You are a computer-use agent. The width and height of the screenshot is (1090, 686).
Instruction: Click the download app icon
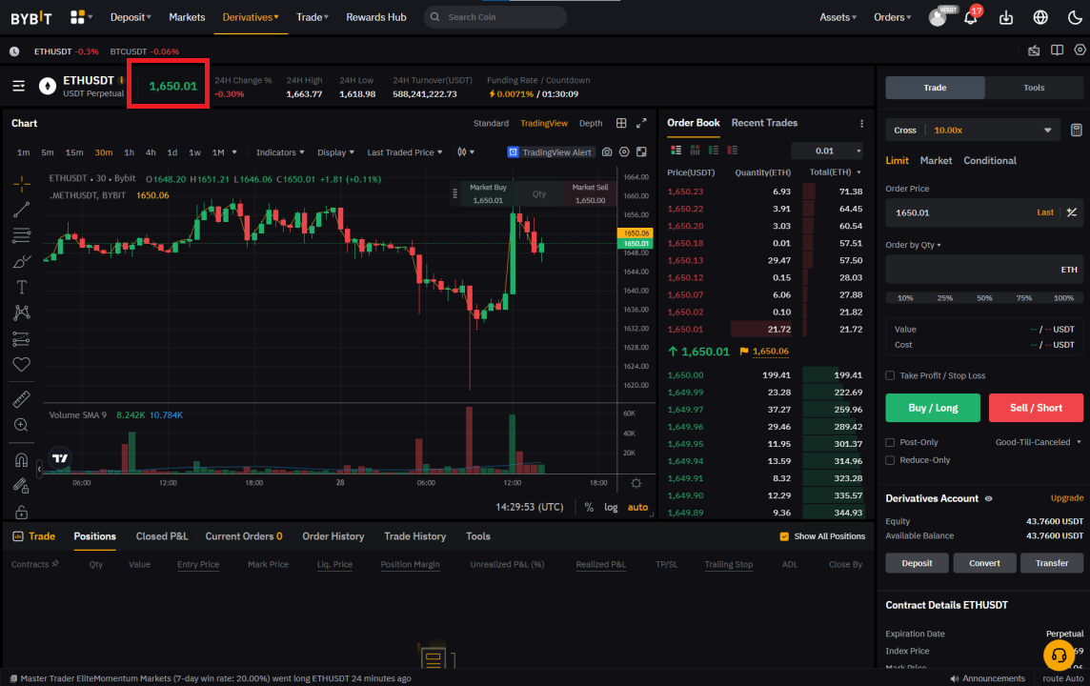click(1006, 17)
